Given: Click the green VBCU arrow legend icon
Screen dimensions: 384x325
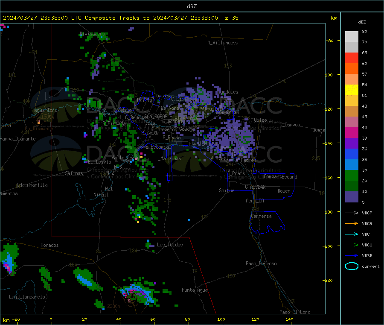Looking at the screenshot, I should [x=352, y=245].
